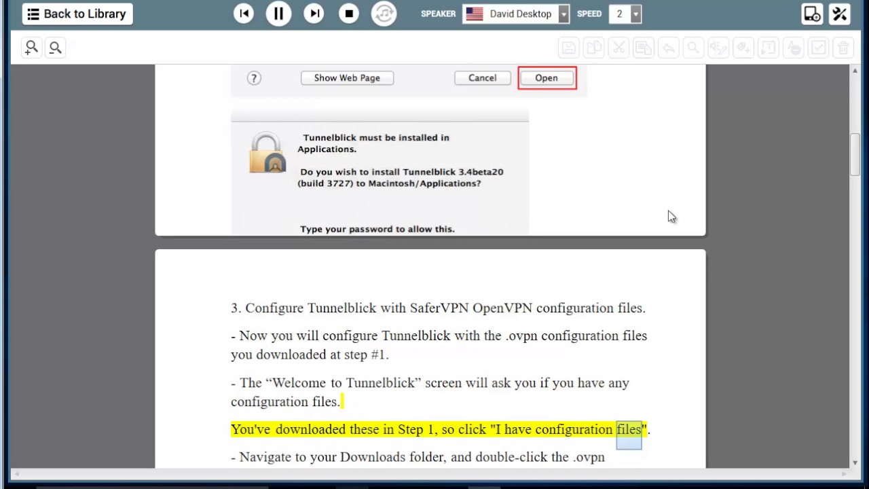Click the currently spoken word 'files'
The width and height of the screenshot is (869, 489).
point(629,429)
